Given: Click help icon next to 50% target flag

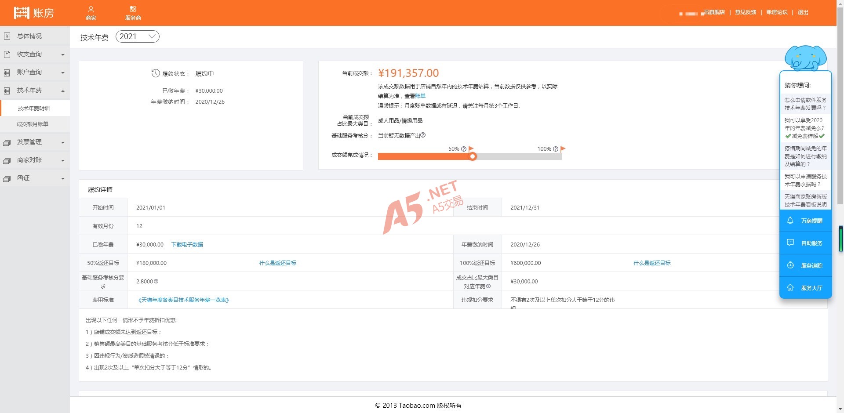Looking at the screenshot, I should [464, 149].
